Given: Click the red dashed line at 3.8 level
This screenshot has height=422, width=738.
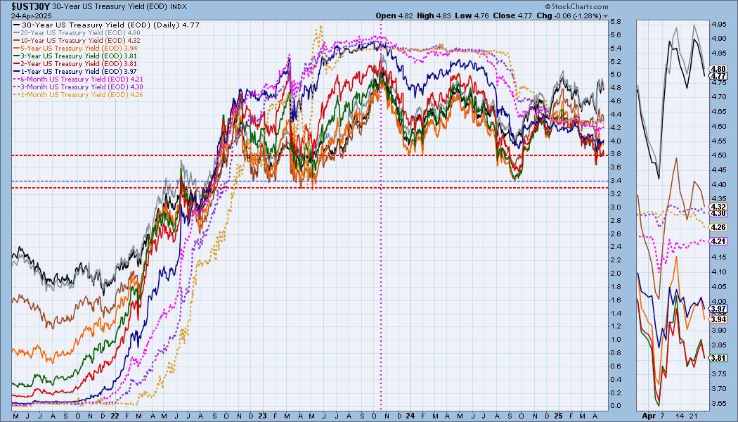Looking at the screenshot, I should click(309, 155).
